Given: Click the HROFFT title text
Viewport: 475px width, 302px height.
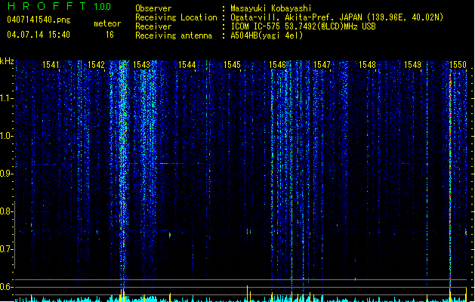Looking at the screenshot, I should (x=47, y=6).
